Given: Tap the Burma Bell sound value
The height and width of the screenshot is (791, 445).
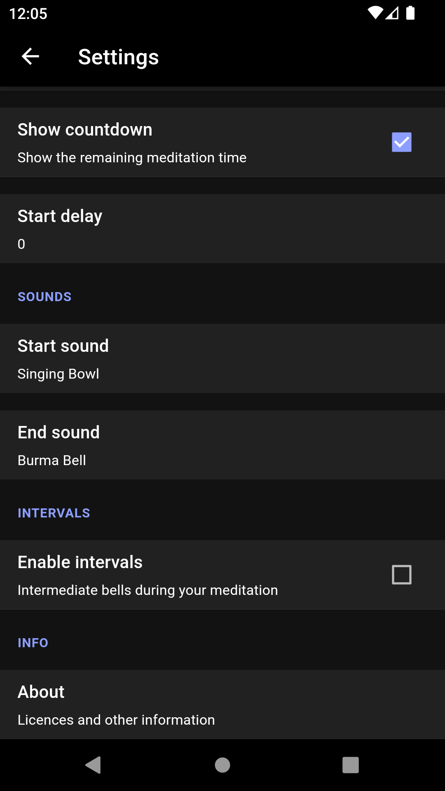Looking at the screenshot, I should [52, 460].
